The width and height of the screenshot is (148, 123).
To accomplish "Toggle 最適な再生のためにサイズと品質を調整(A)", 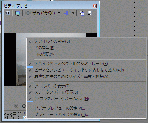I will pyautogui.click(x=86, y=76).
